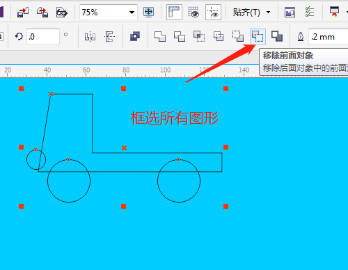
Task: Toggle the show guidelines button
Action: coord(213,12)
